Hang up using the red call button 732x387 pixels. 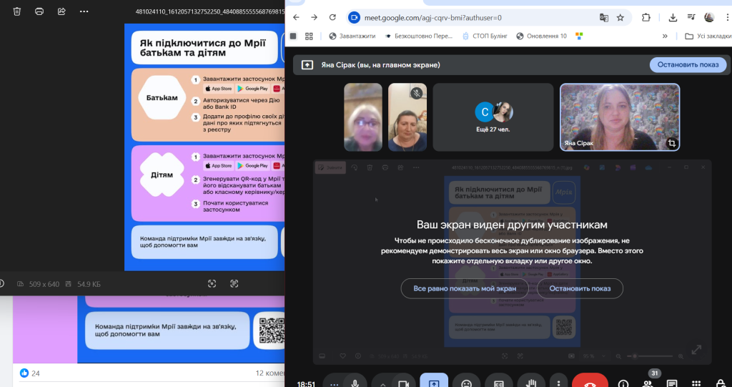pyautogui.click(x=591, y=383)
